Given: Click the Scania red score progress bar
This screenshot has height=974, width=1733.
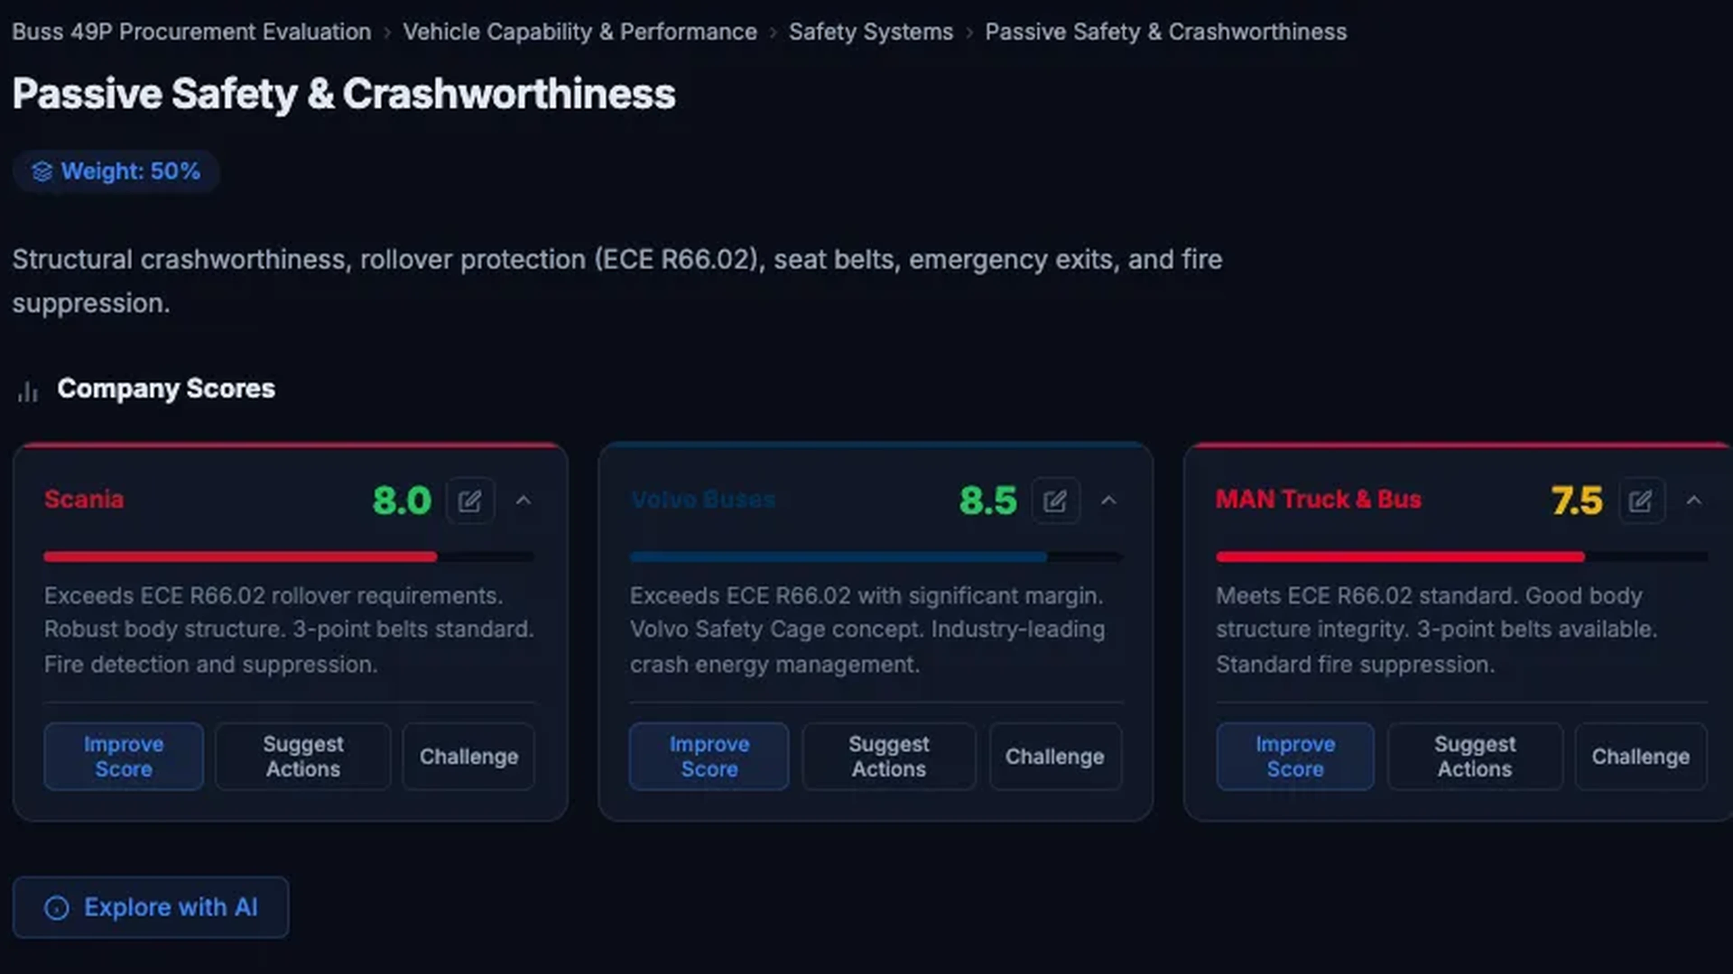Looking at the screenshot, I should point(240,556).
